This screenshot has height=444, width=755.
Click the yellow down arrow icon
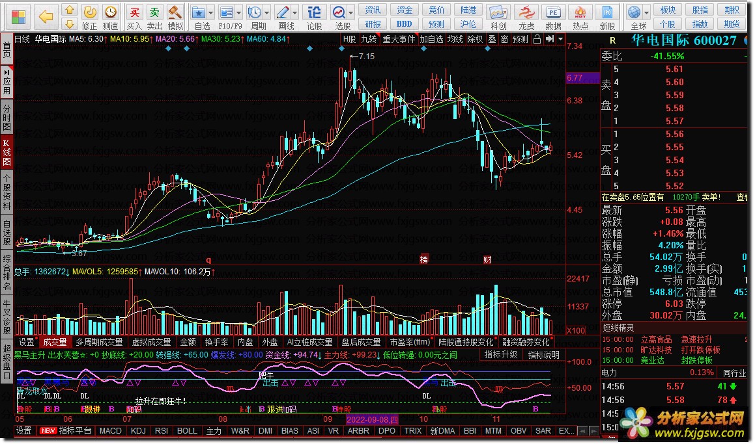pyautogui.click(x=69, y=23)
